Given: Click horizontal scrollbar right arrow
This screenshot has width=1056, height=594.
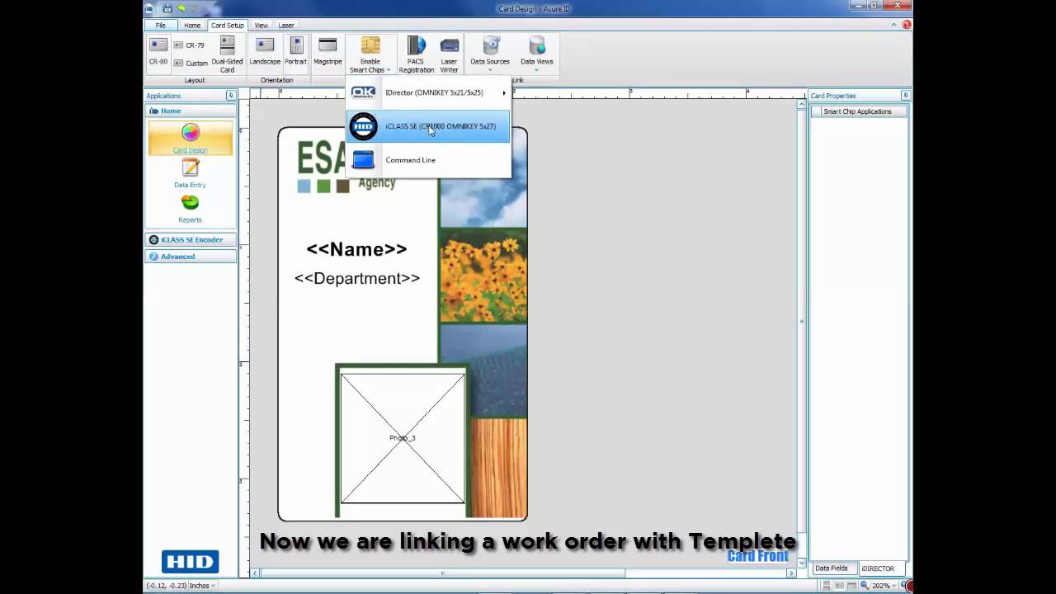Looking at the screenshot, I should (791, 573).
